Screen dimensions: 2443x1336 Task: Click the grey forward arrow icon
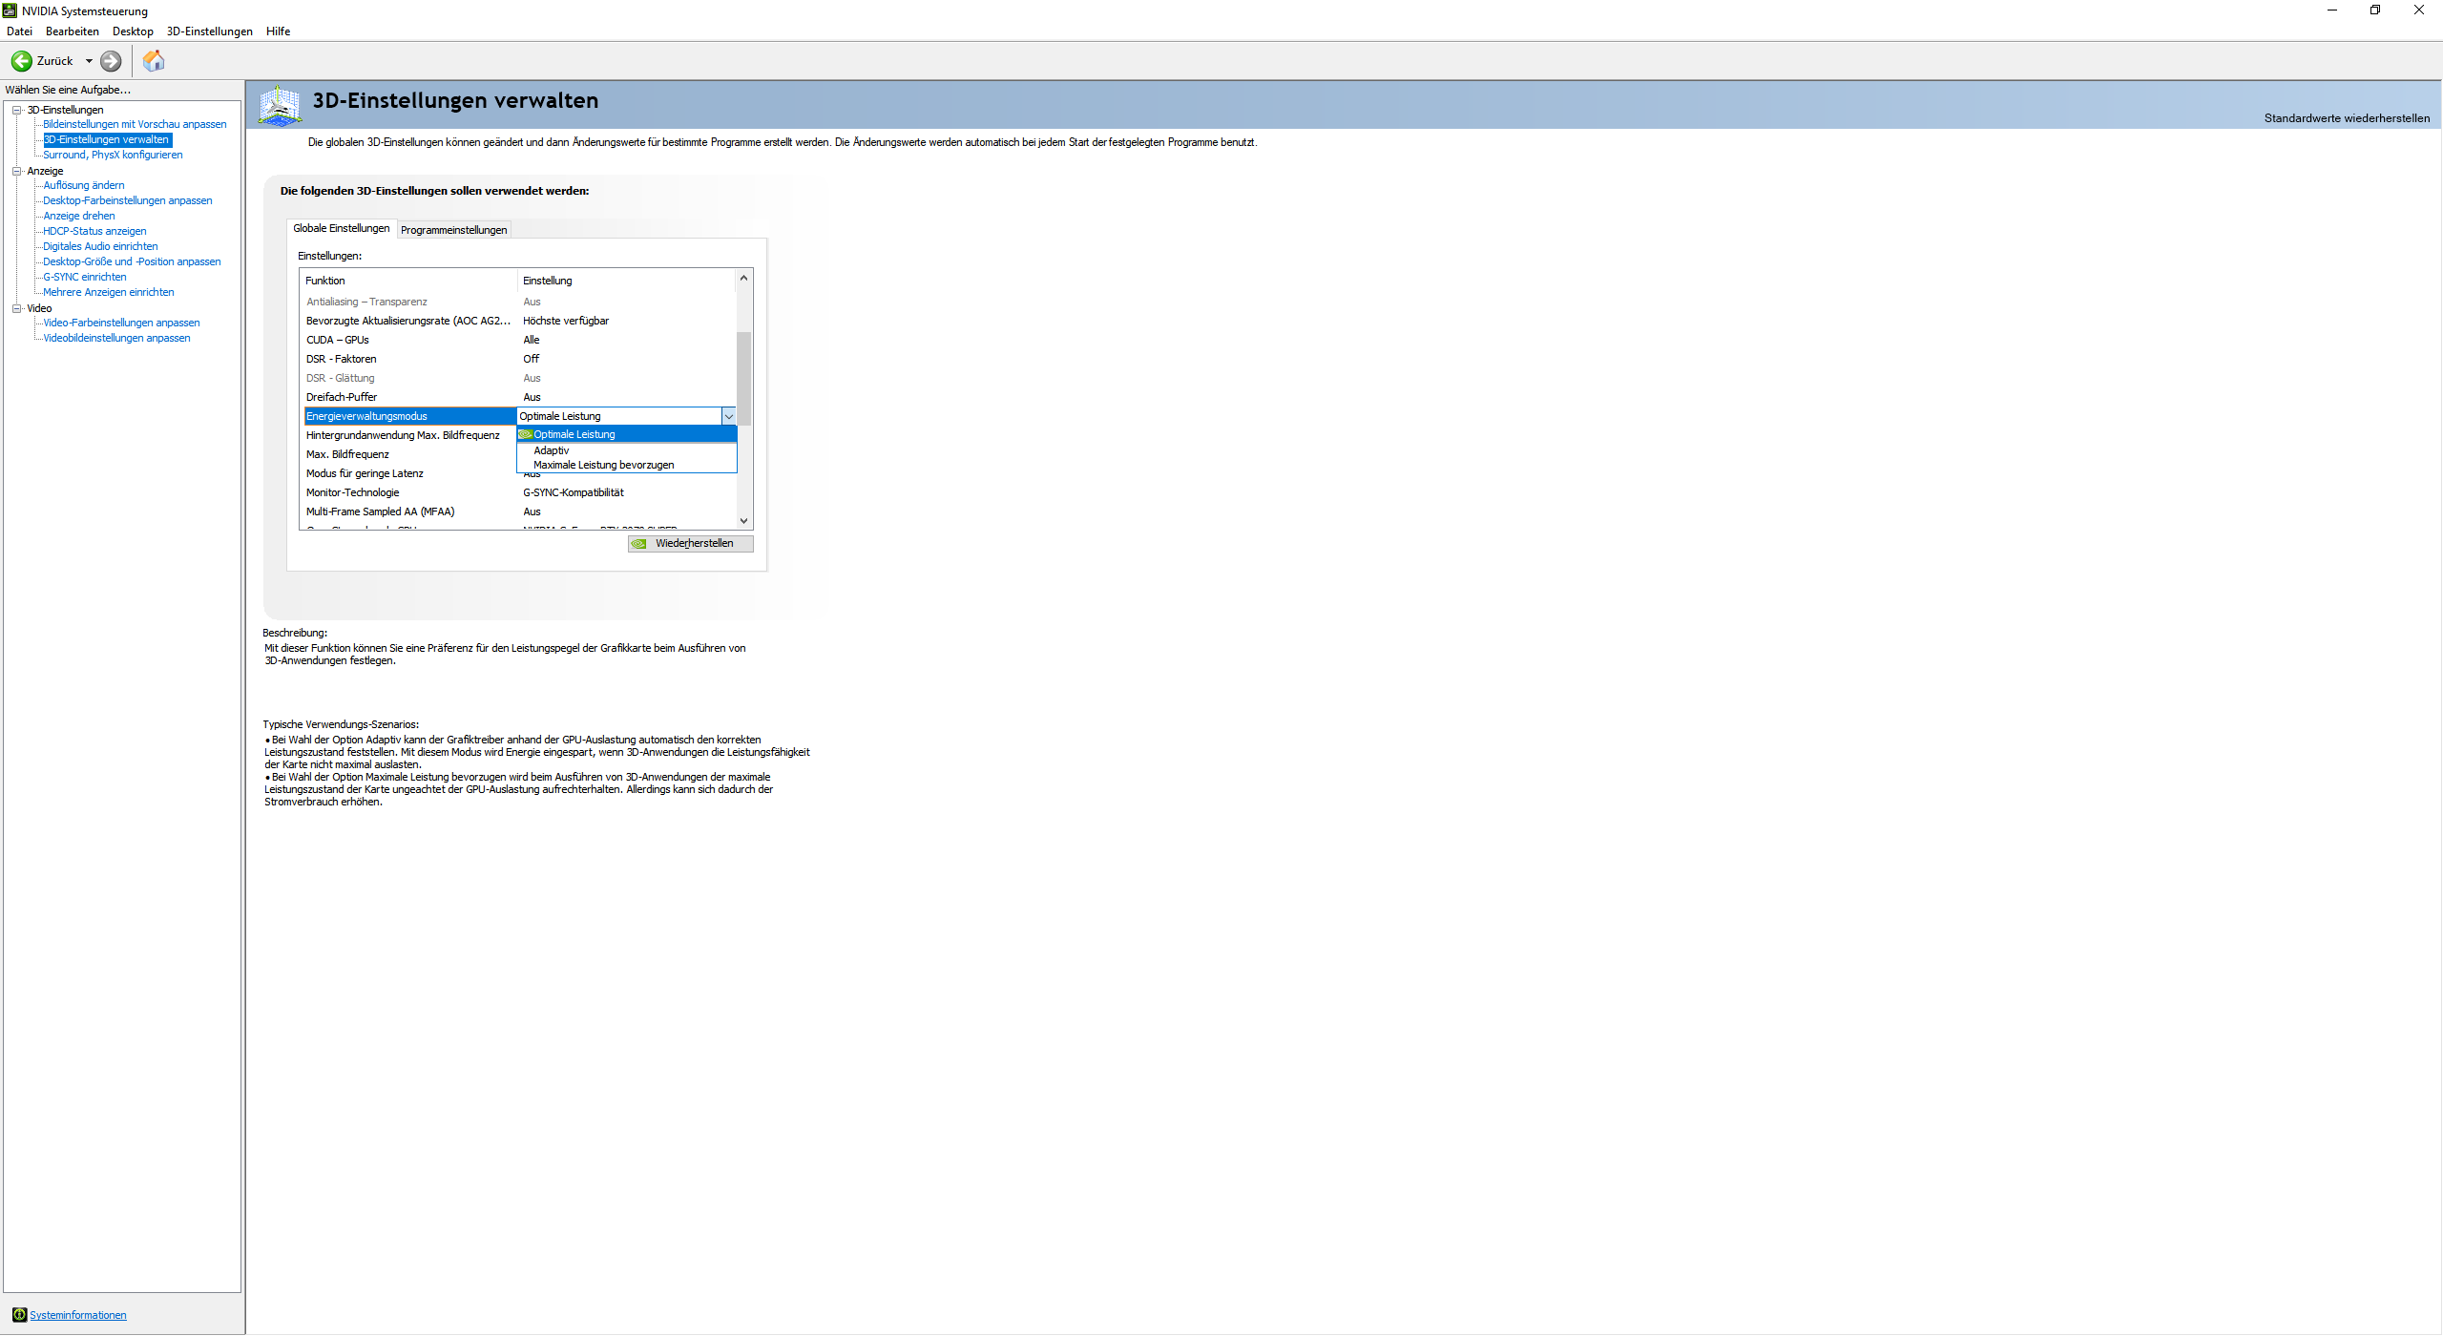111,61
